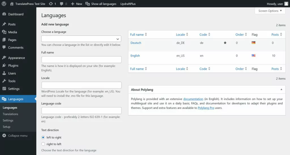Open the Translations submenu item
This screenshot has height=155, width=290.
pos(10,114)
